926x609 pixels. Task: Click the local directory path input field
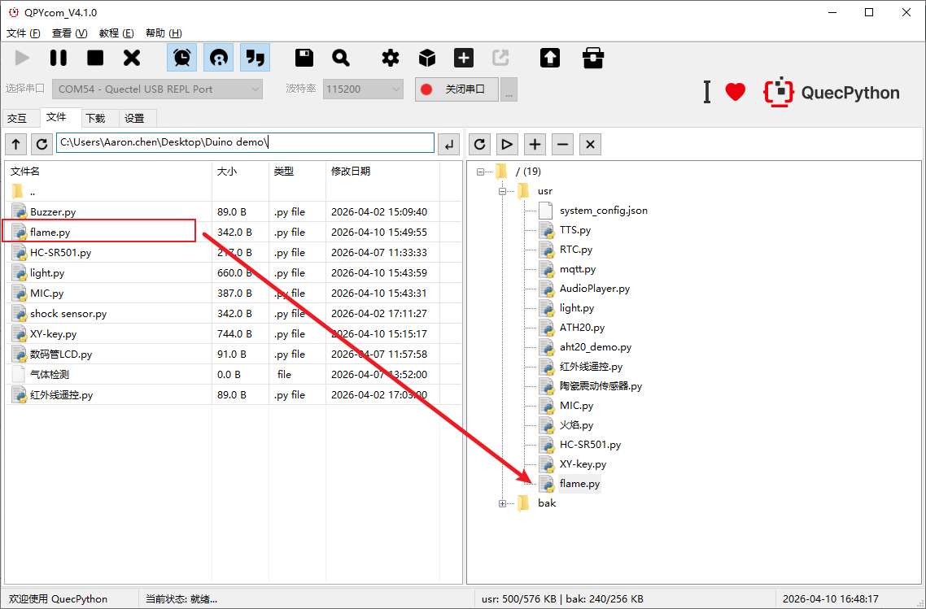245,143
